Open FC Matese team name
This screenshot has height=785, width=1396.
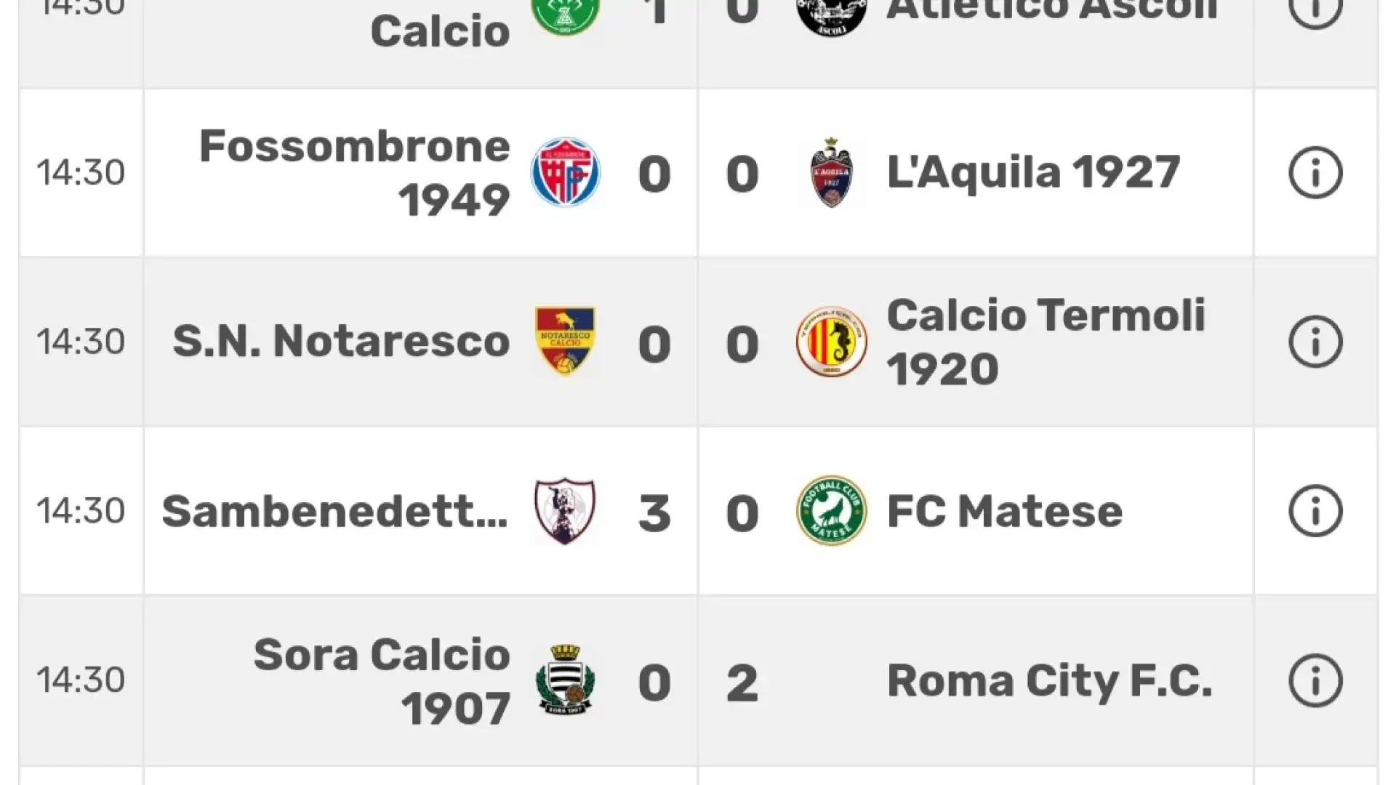(x=1005, y=511)
